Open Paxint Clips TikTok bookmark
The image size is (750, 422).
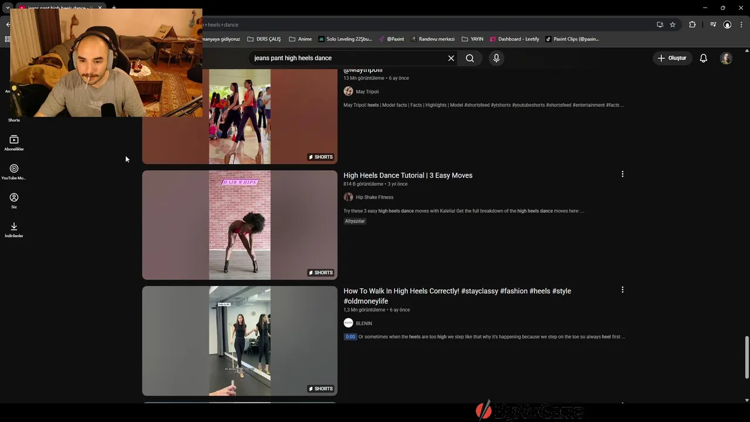[572, 39]
